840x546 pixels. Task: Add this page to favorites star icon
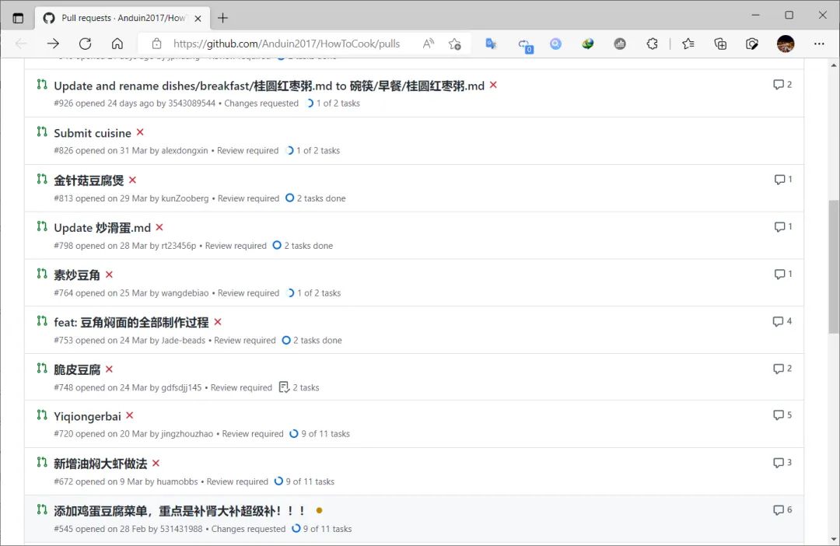pos(455,44)
